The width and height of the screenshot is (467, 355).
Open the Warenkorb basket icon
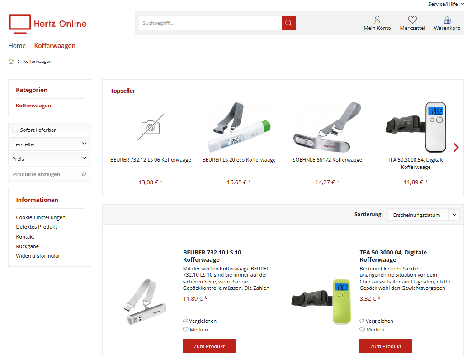coord(447,19)
